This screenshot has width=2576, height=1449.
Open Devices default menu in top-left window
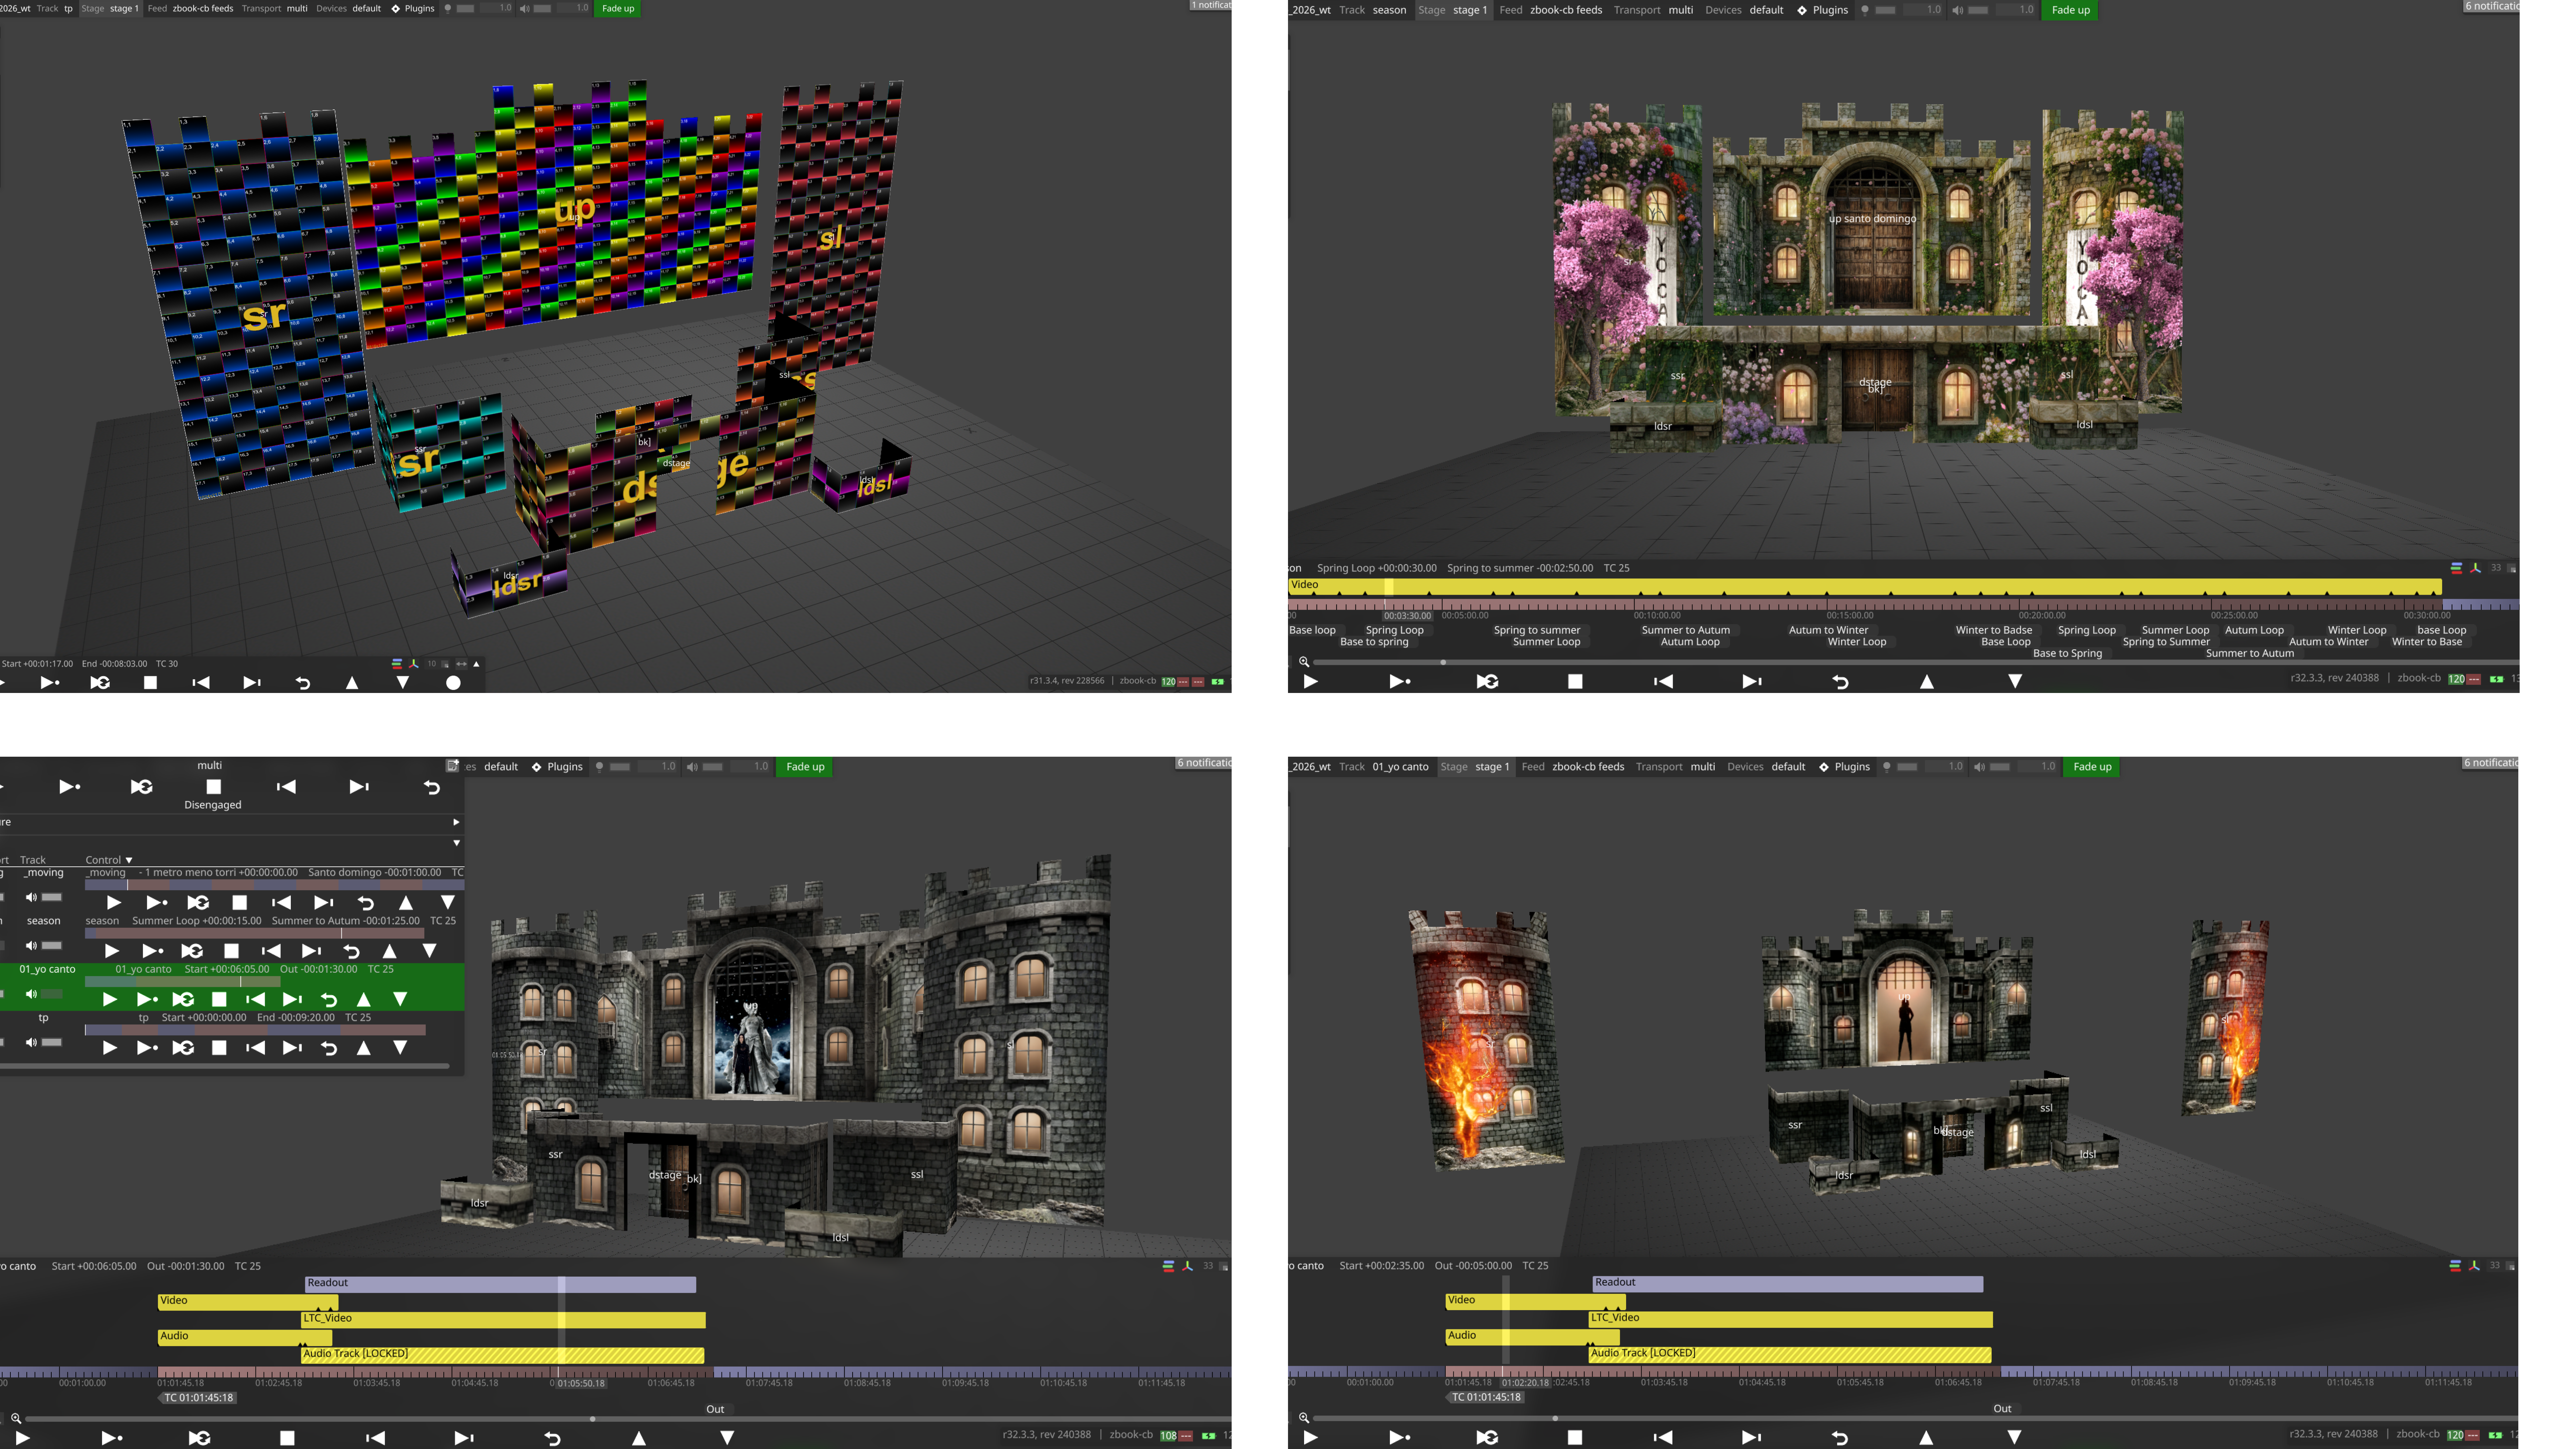coord(349,9)
